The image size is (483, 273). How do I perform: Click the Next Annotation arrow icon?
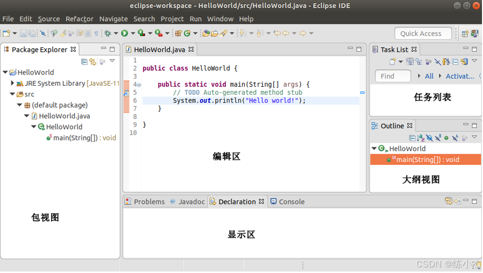(242, 33)
